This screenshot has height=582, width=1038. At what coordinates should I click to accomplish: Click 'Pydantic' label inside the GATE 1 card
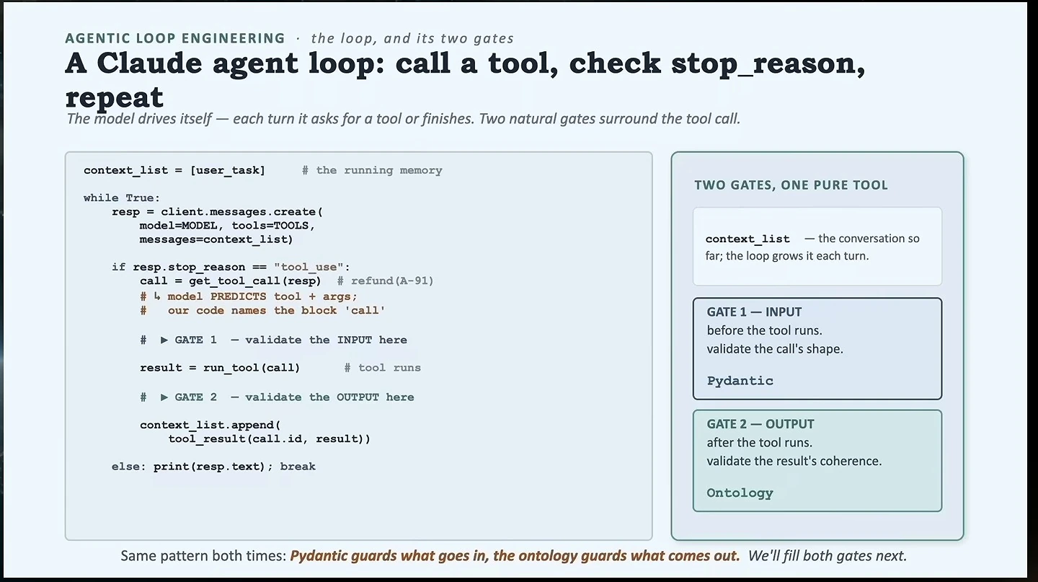click(x=740, y=381)
